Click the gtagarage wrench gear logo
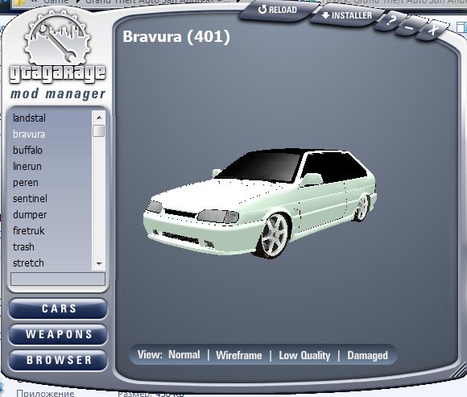Viewport: 467px width, 397px height. coord(57,38)
